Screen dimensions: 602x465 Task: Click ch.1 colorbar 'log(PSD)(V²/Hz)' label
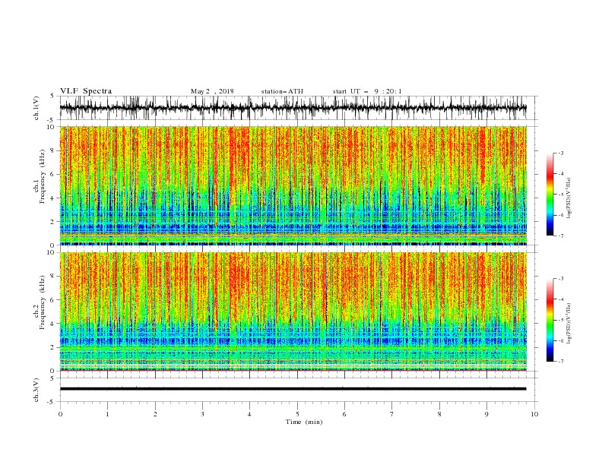point(569,198)
